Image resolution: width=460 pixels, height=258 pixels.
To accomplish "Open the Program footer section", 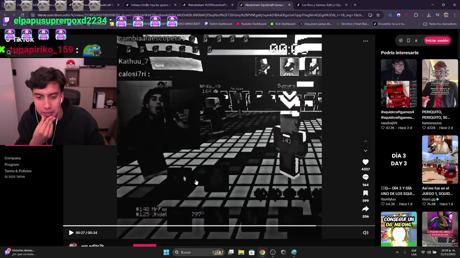I will 11,164.
